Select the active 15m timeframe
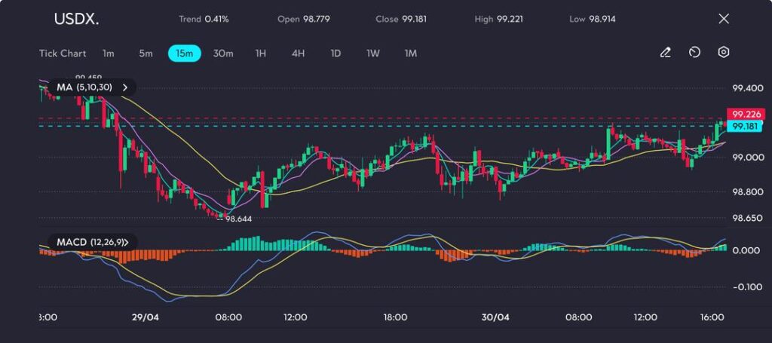 point(184,54)
